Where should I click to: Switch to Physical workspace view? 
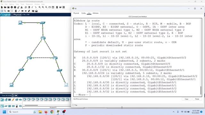tap(16, 15)
